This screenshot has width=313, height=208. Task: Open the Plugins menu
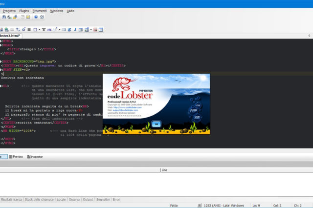tap(24, 10)
